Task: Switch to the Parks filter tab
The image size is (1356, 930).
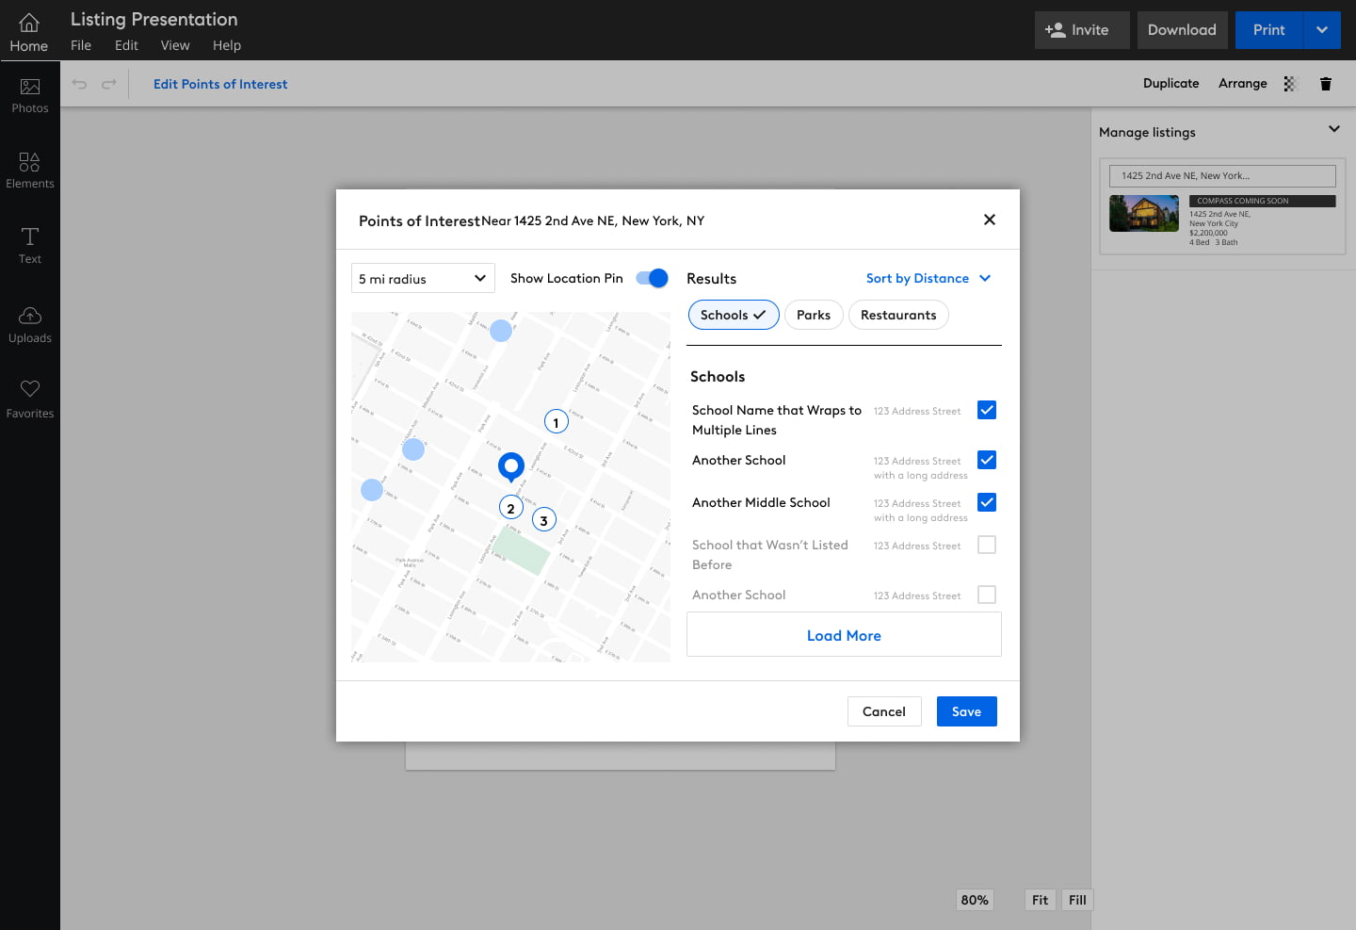Action: [813, 315]
